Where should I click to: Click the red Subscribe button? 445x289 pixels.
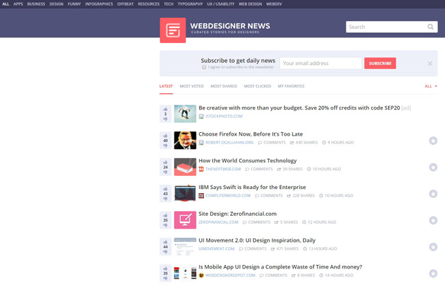[380, 63]
